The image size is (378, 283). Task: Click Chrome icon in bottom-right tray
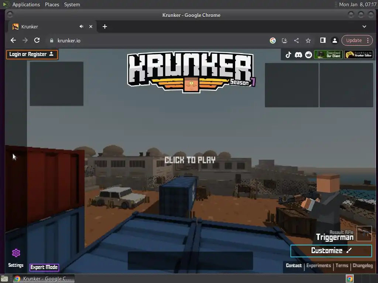350,279
